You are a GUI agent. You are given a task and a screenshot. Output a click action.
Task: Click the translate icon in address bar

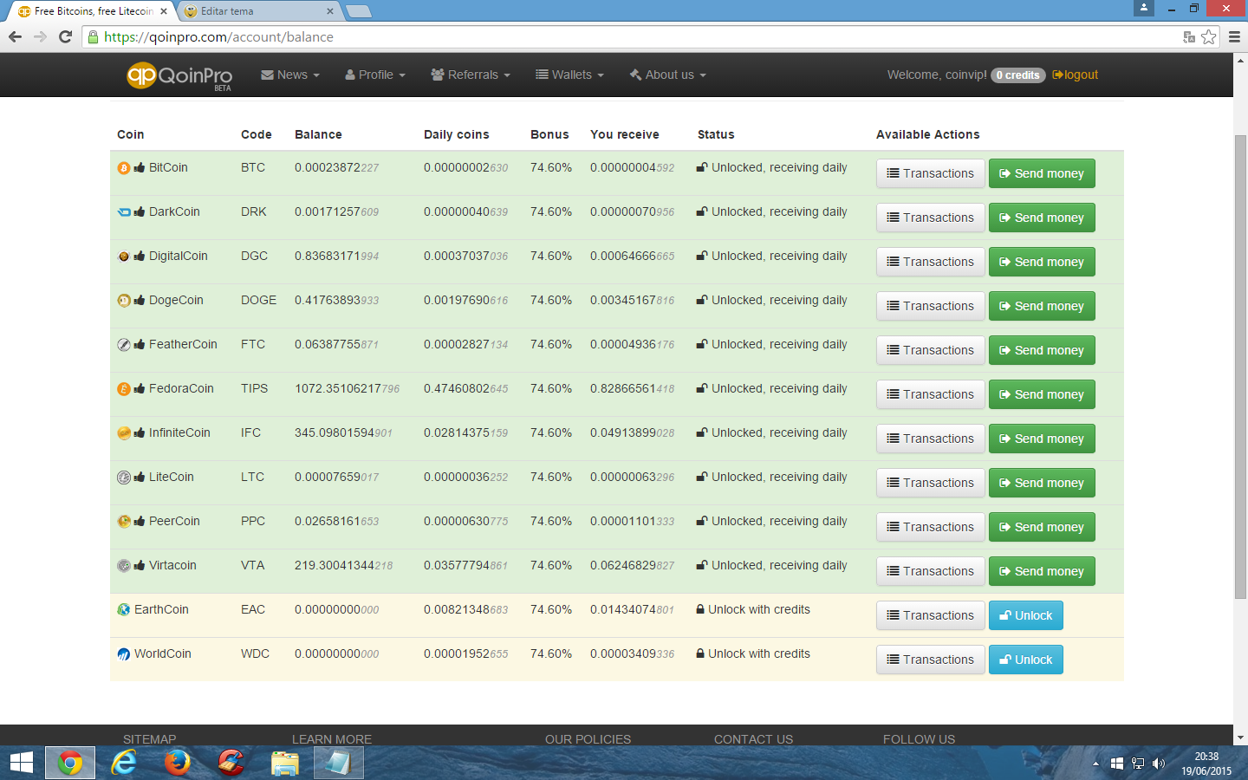click(x=1189, y=36)
